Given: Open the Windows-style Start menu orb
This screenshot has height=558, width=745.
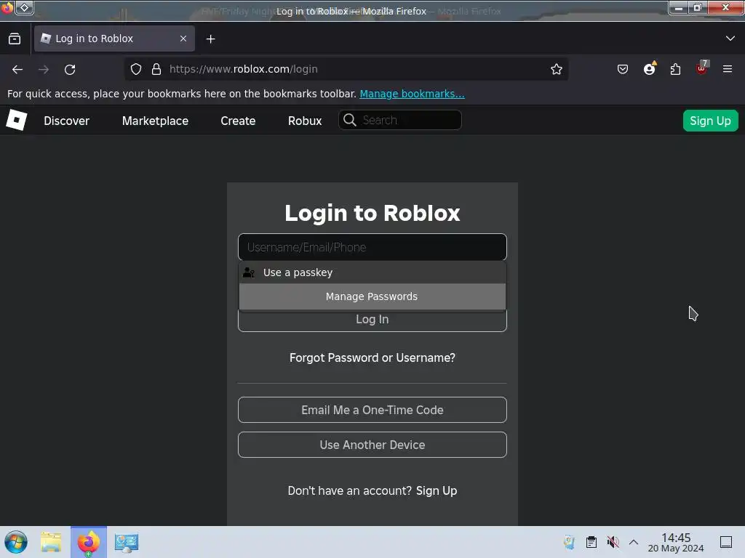Looking at the screenshot, I should point(16,542).
